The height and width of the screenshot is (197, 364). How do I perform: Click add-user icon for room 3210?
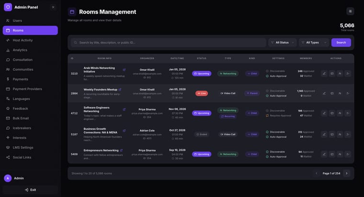click(x=348, y=73)
